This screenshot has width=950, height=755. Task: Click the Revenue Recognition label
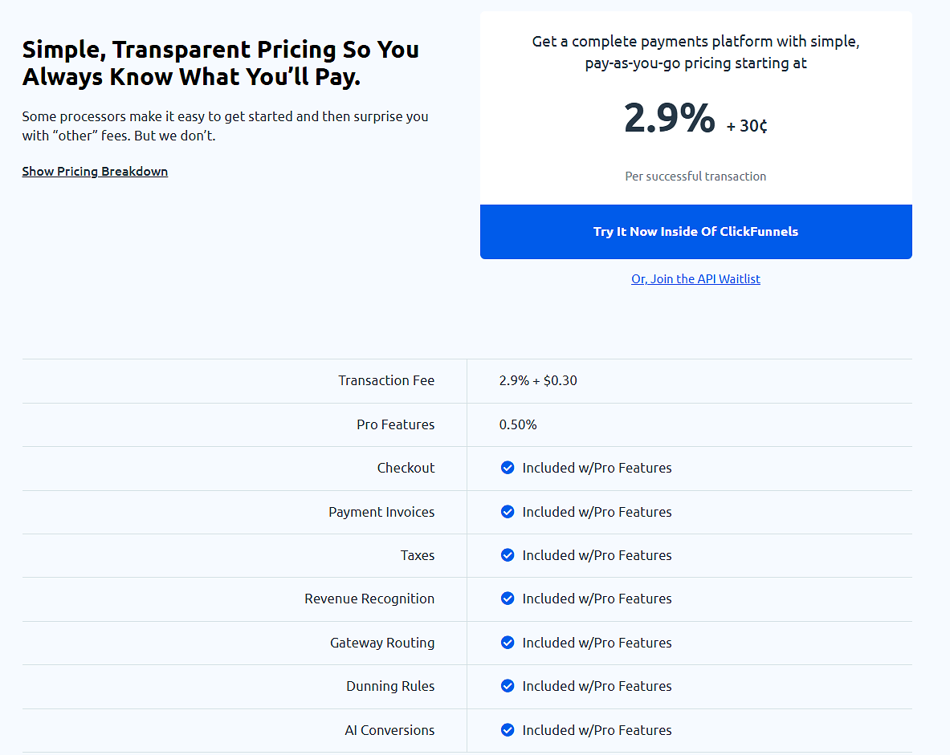[369, 599]
